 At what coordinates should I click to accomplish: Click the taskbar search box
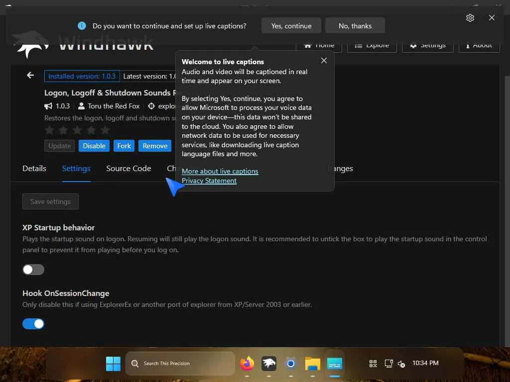(x=180, y=364)
